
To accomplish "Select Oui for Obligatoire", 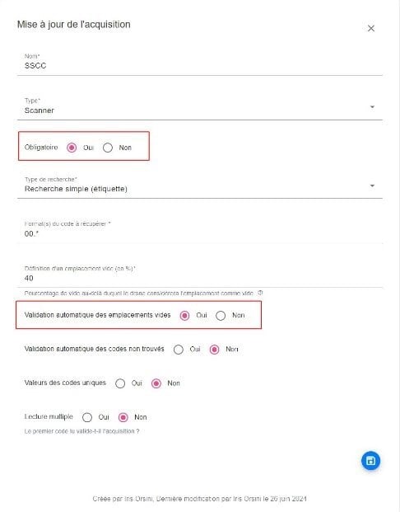I will (x=72, y=148).
